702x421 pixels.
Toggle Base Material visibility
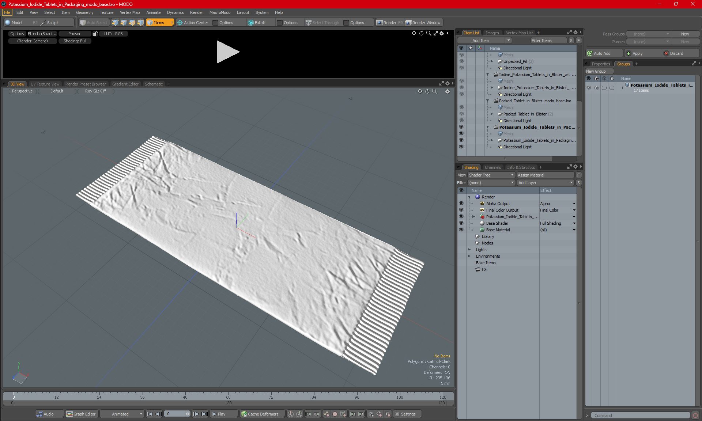point(461,230)
